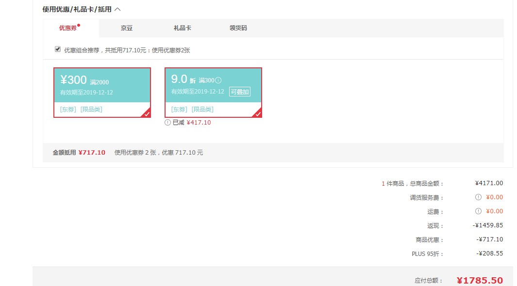Click checkmark corner of ¥300 coupon
This screenshot has width=517, height=286.
coord(147,113)
